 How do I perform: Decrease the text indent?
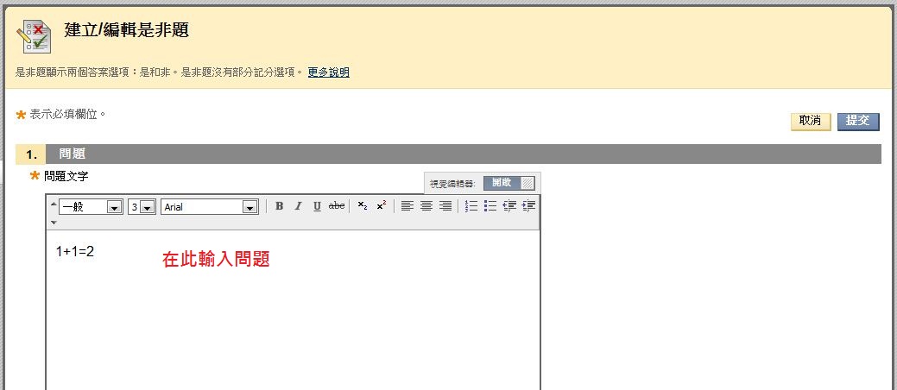tap(509, 206)
